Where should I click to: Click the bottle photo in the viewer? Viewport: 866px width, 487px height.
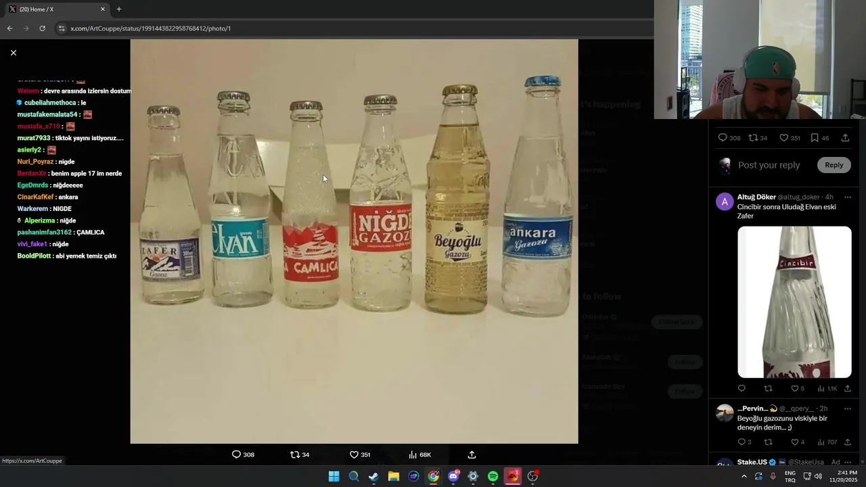(354, 241)
